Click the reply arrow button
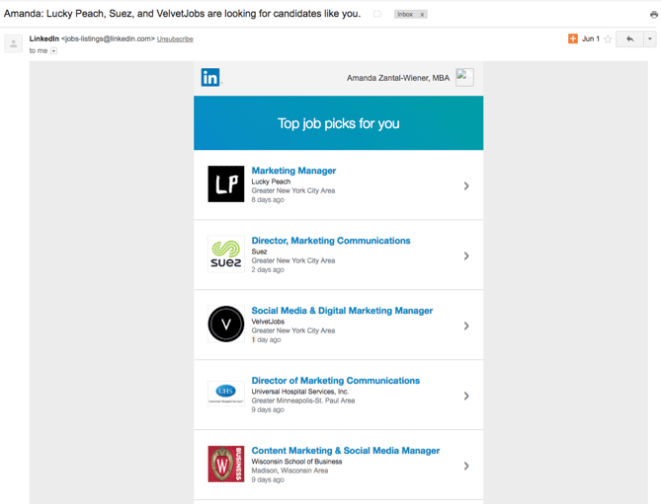The height and width of the screenshot is (504, 661). [629, 39]
